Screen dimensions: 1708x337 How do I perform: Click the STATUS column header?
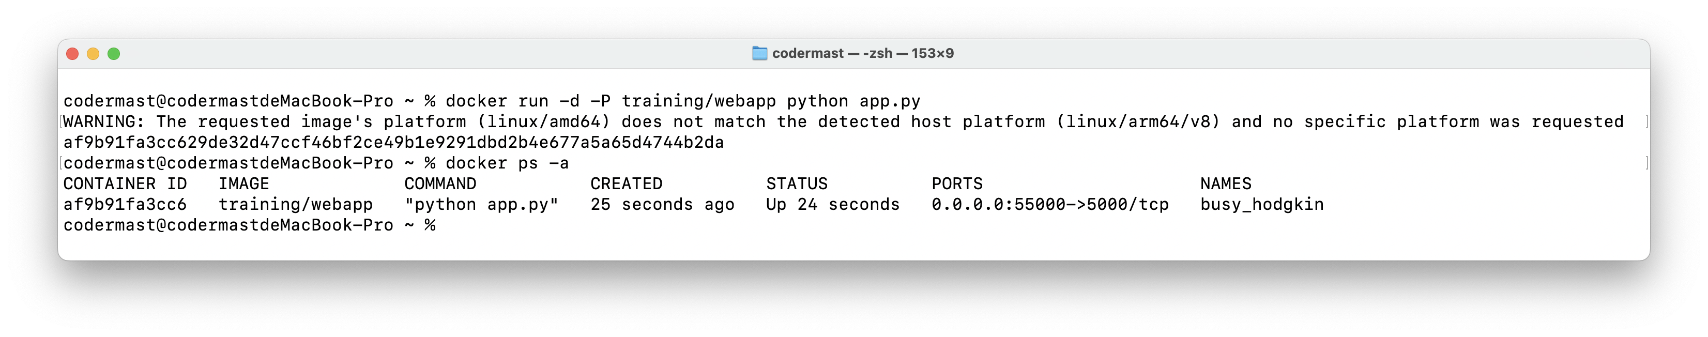pyautogui.click(x=797, y=184)
